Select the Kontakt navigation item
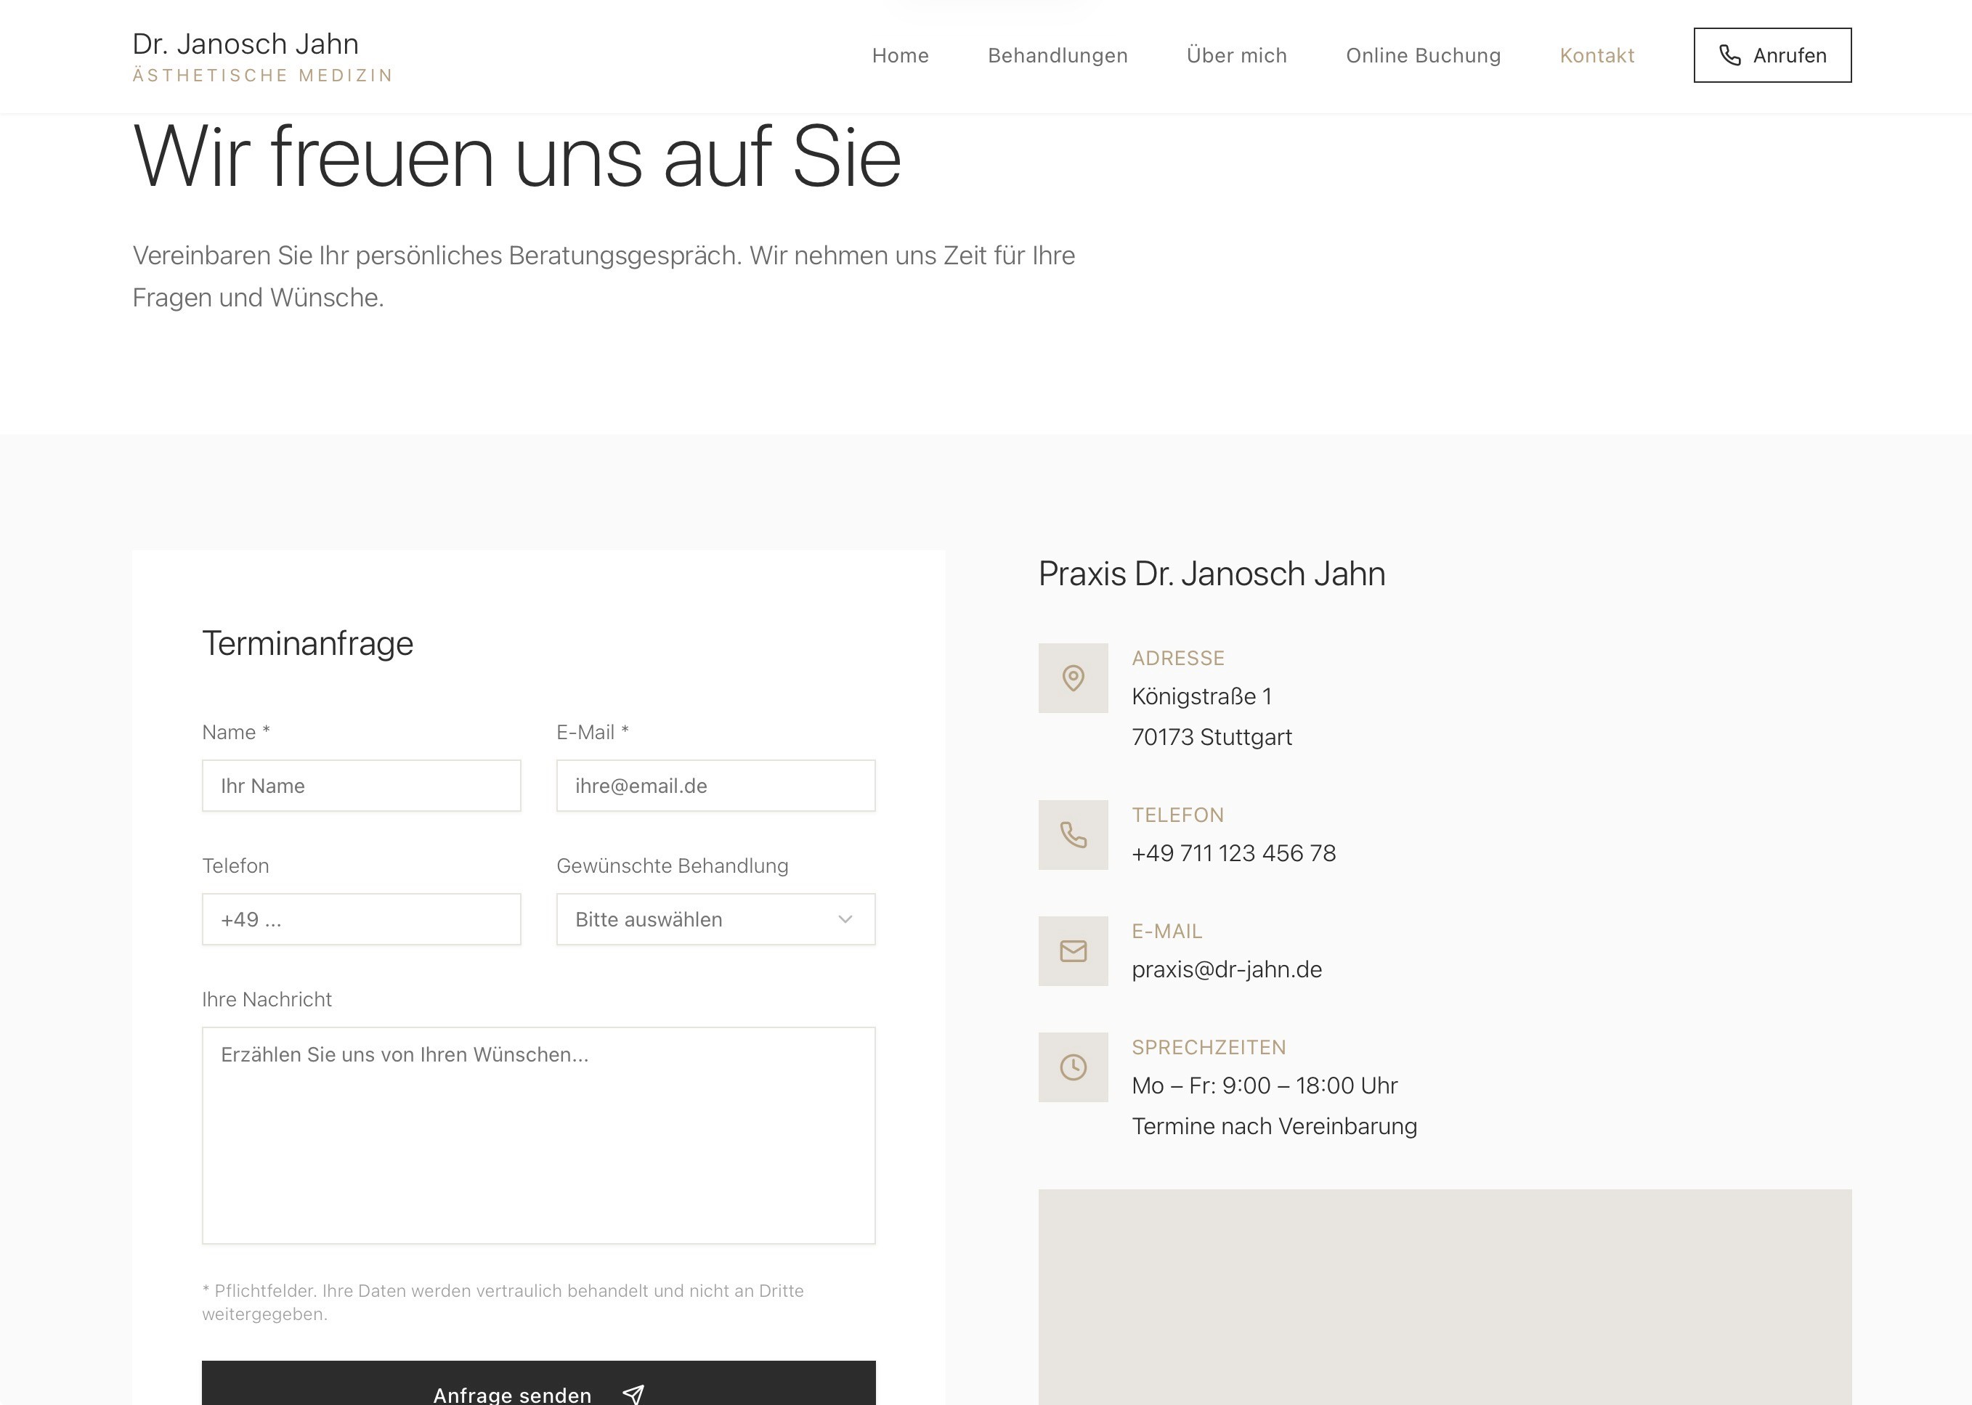This screenshot has width=1972, height=1405. pyautogui.click(x=1596, y=55)
